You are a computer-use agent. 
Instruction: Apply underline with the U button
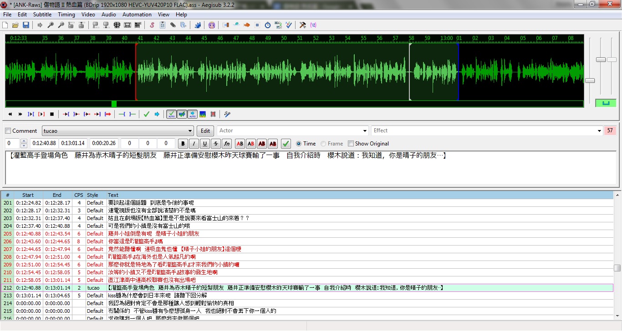[205, 144]
